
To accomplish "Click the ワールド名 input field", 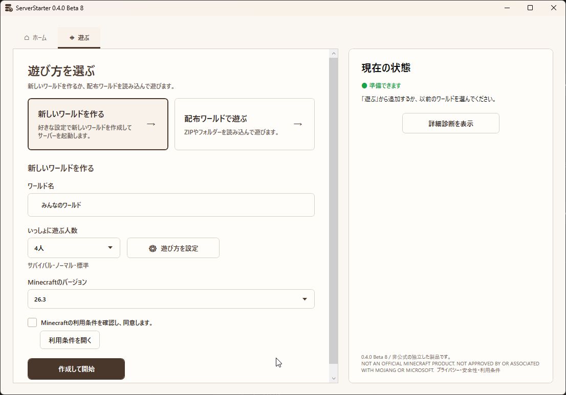I will coord(171,205).
